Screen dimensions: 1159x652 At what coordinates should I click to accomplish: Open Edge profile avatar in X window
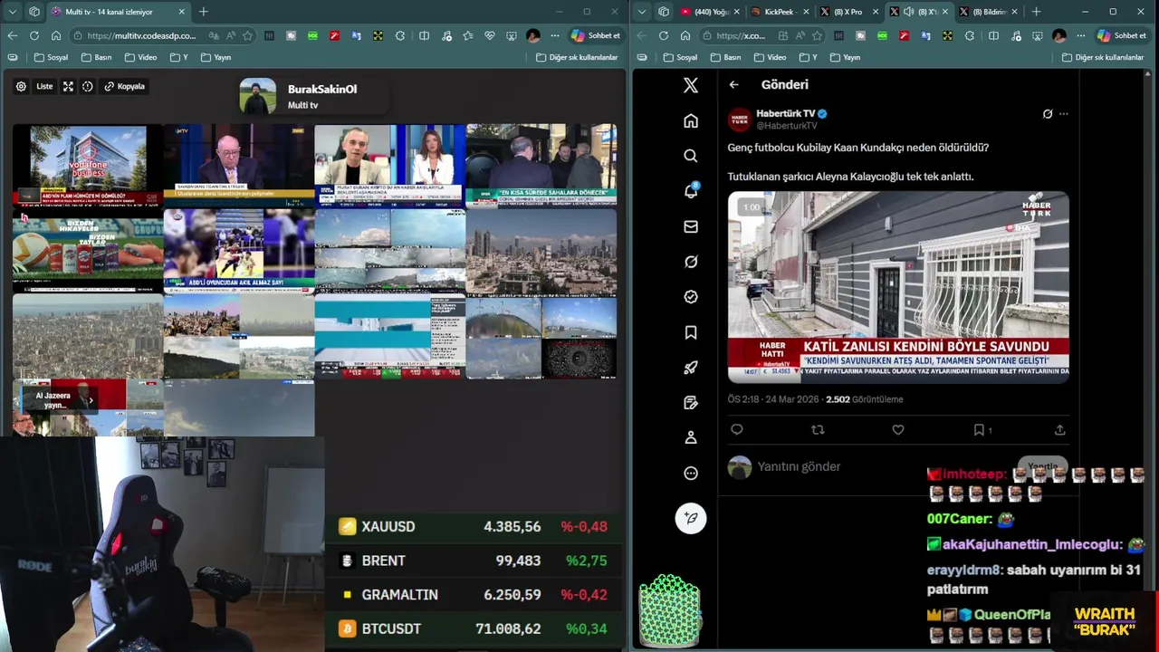[x=1059, y=35]
